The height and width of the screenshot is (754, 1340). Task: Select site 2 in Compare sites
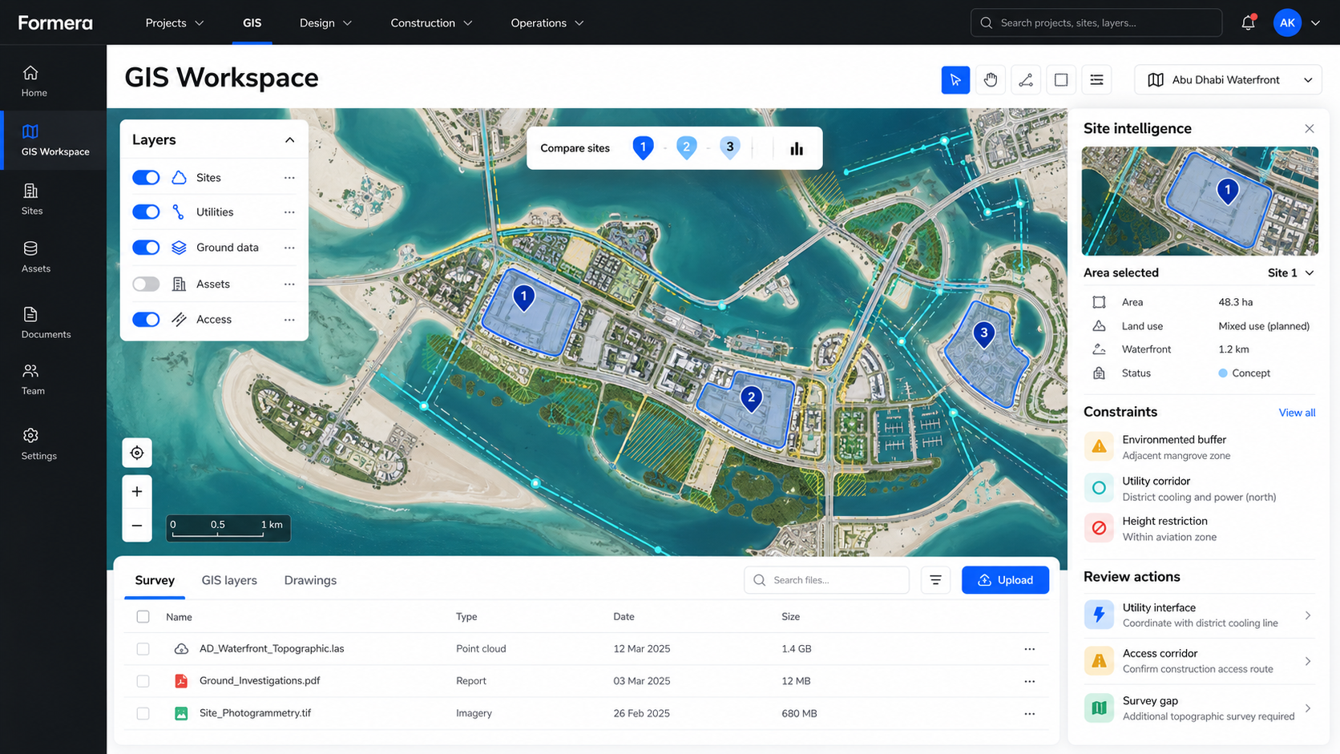click(x=686, y=147)
